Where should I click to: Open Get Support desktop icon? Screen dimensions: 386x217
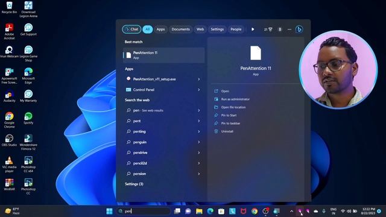(28, 30)
